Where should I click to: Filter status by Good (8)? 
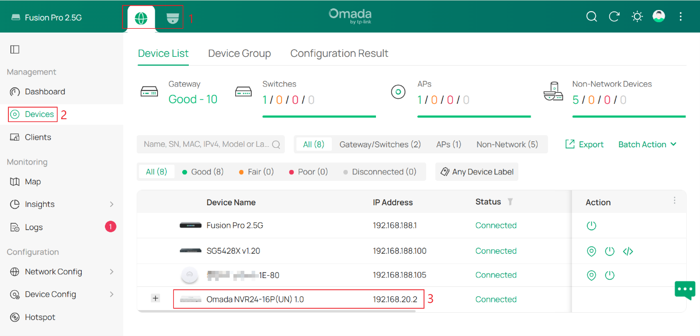203,172
